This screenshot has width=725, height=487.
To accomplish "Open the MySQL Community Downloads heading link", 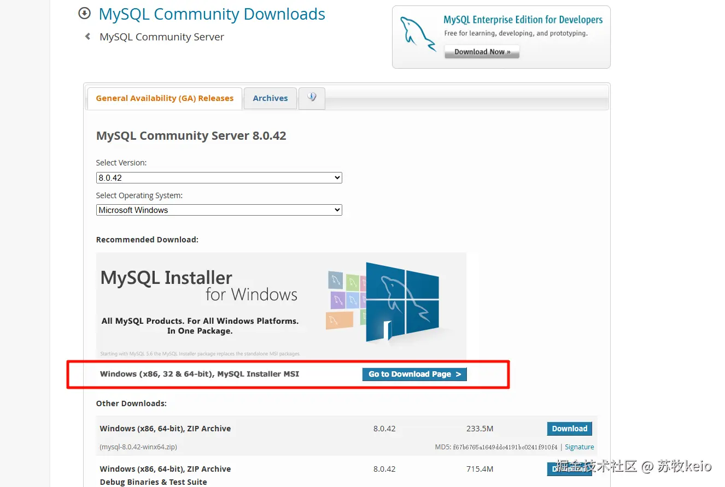I will (x=212, y=14).
